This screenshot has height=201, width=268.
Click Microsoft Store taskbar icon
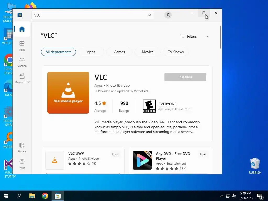pos(58,196)
